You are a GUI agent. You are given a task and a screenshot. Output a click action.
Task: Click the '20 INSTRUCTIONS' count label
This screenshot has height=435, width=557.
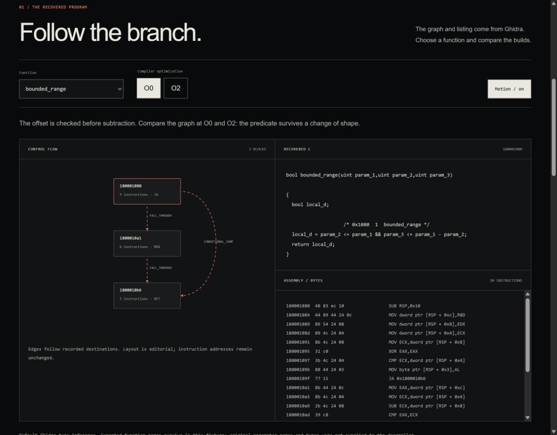506,280
